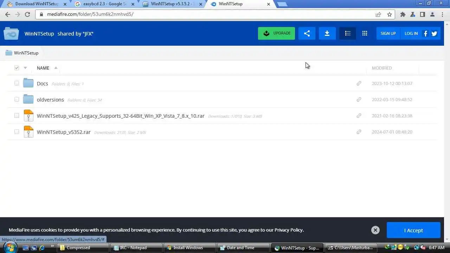Switch to list view icon
The width and height of the screenshot is (450, 253).
348,33
